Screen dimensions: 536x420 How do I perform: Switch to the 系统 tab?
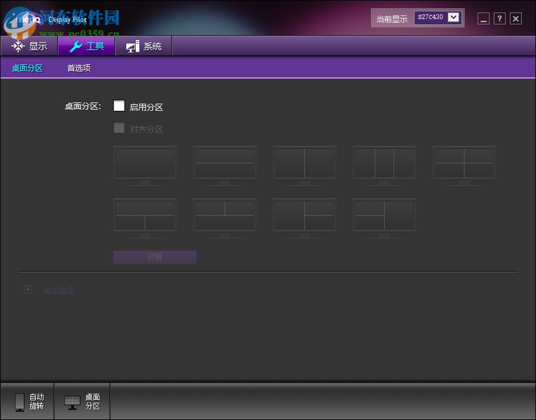143,46
